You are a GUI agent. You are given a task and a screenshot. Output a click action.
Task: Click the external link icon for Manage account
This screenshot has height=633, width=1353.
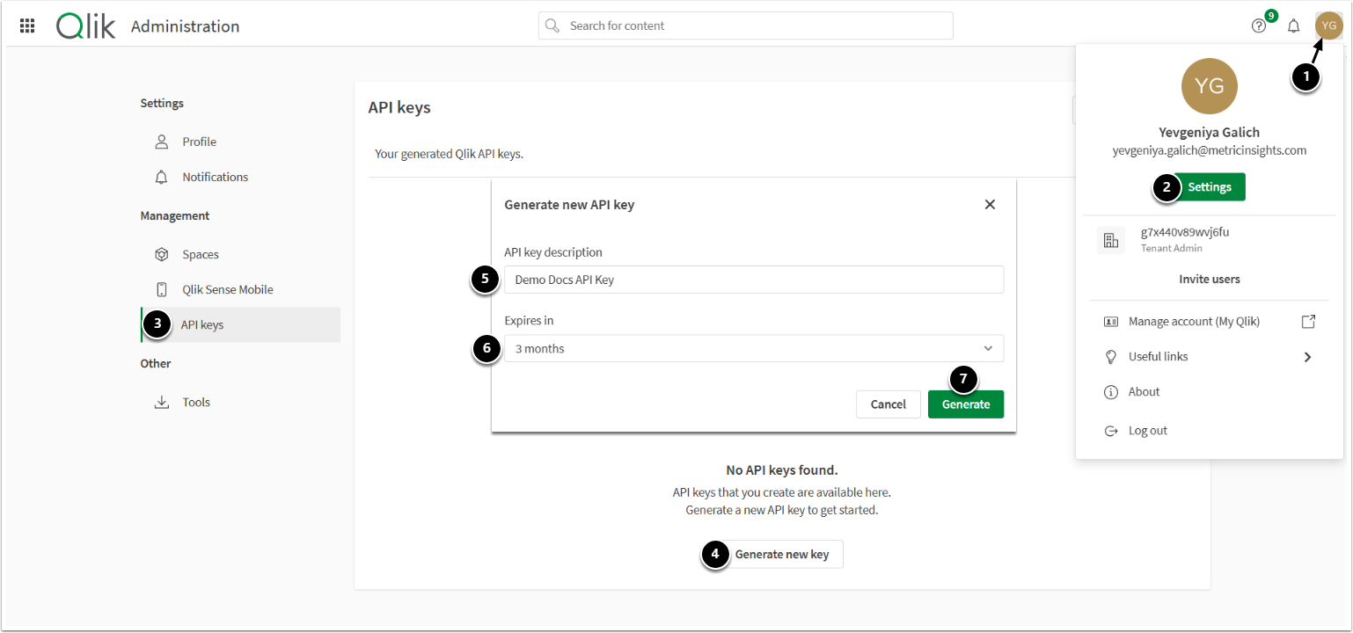pyautogui.click(x=1308, y=322)
